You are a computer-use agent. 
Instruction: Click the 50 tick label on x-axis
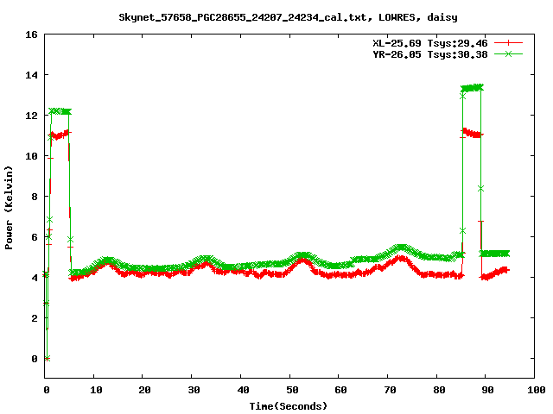(290, 390)
